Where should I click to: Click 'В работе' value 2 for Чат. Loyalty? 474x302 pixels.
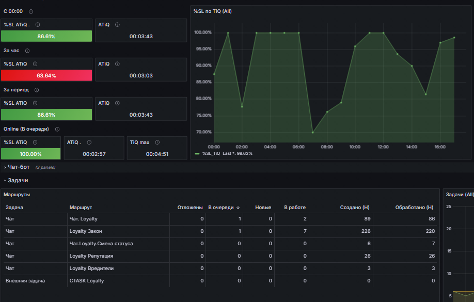click(305, 219)
